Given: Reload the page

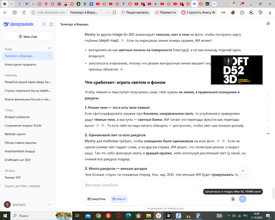Looking at the screenshot, I should pyautogui.click(x=24, y=13).
